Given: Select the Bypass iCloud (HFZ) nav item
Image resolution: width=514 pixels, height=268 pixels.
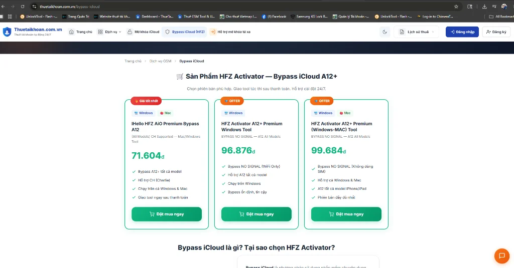Looking at the screenshot, I should point(185,32).
